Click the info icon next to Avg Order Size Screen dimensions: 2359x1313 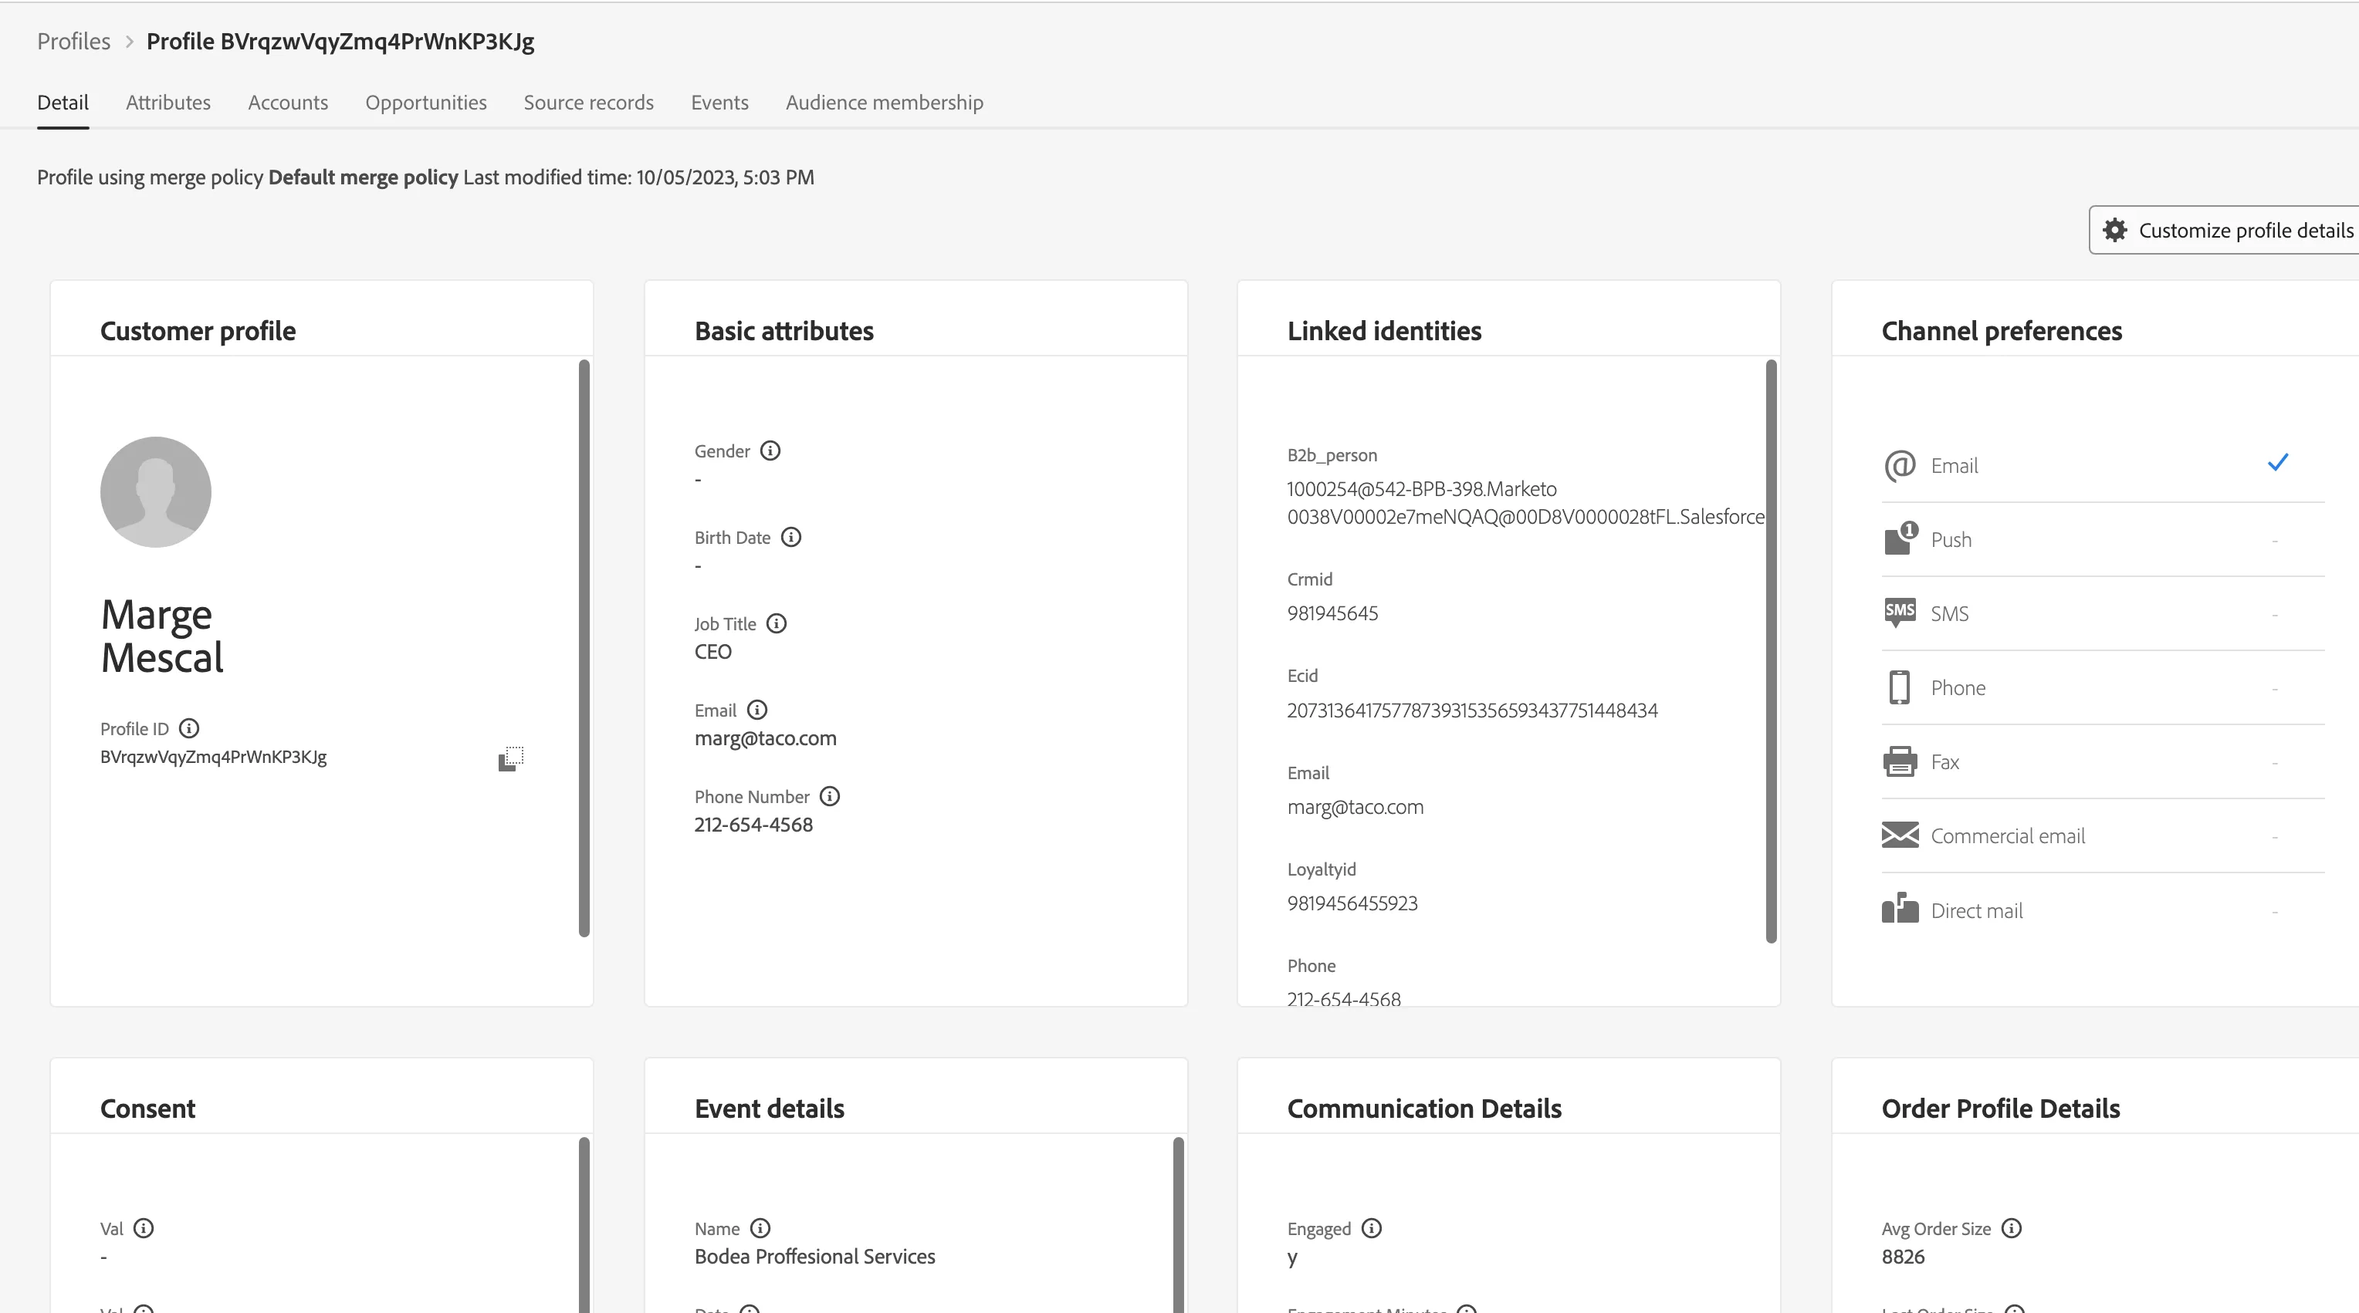[2011, 1229]
